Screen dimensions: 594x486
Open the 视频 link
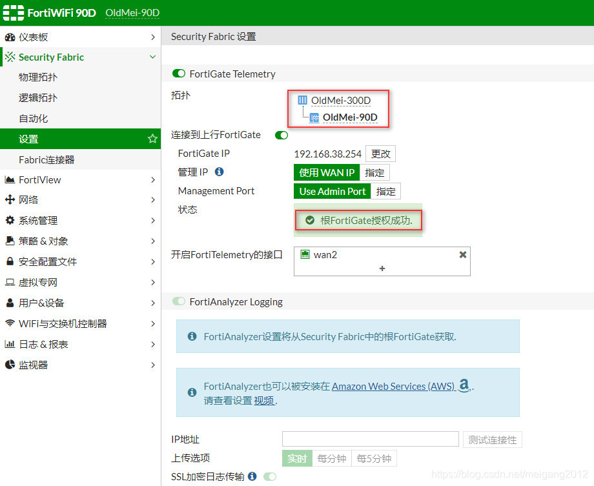tap(263, 400)
